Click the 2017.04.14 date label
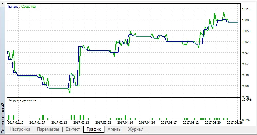Image resolution: width=257 pixels, height=135 pixels. click(125, 123)
